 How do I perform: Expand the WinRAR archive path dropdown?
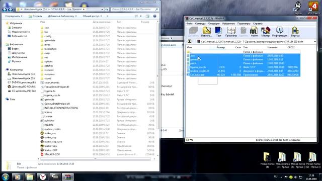(315, 42)
